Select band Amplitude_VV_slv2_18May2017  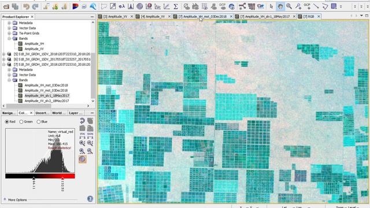click(47, 101)
